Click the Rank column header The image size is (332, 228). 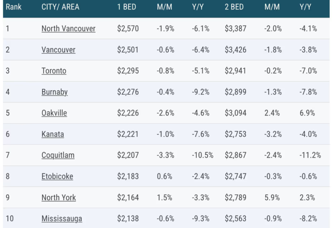(x=14, y=7)
